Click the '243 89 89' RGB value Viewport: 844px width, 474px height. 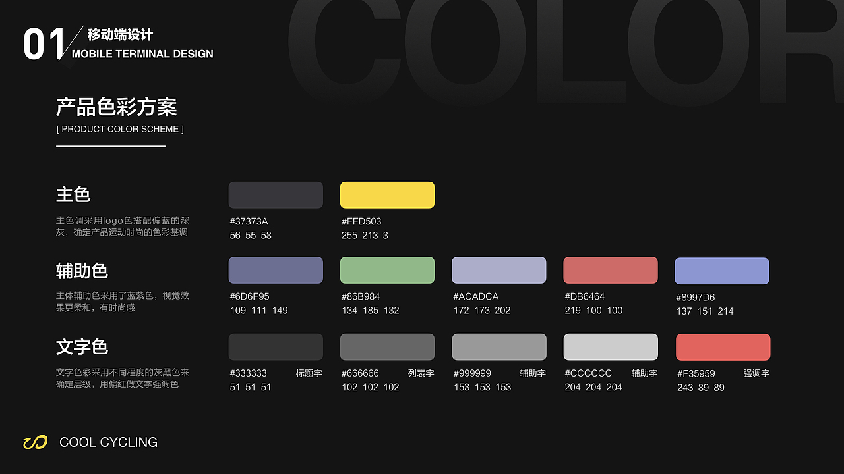tap(701, 388)
